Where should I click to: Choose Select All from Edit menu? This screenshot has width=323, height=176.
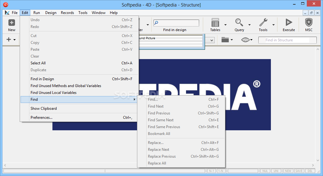(x=79, y=63)
